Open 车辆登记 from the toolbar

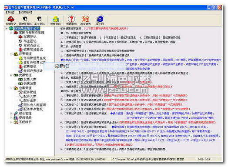(x=11, y=20)
